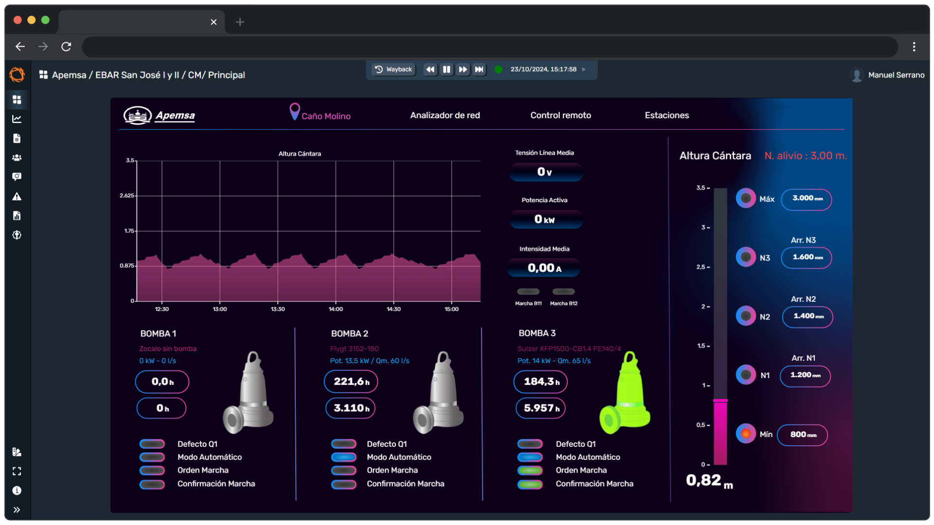Open the info icon in sidebar

[x=17, y=490]
